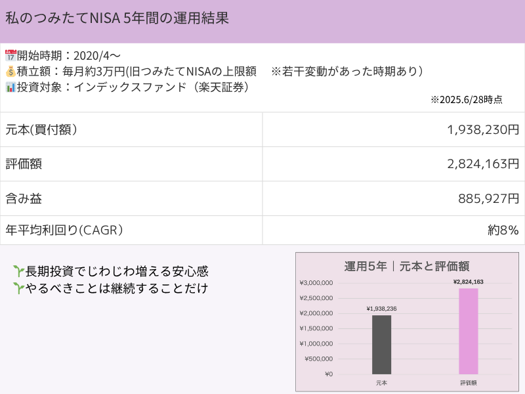The image size is (525, 394).
Task: Click the 含み益 row label
Action: [24, 199]
